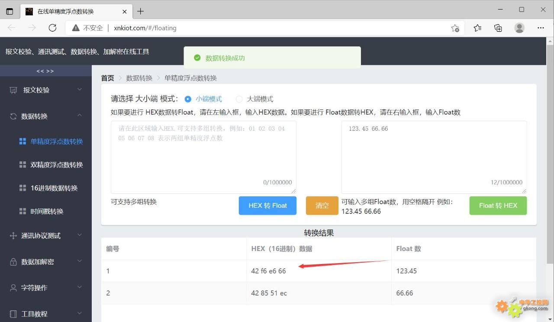Open the browser collections icon
Screen dimensions: 554x322
[x=498, y=28]
